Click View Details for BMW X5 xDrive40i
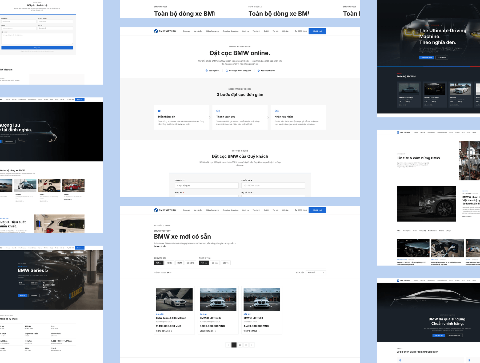 [x=208, y=331]
